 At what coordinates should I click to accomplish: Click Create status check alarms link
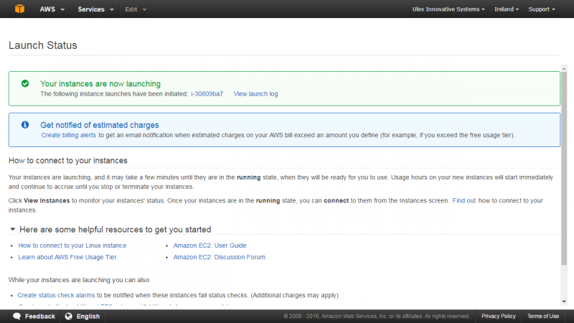click(56, 295)
